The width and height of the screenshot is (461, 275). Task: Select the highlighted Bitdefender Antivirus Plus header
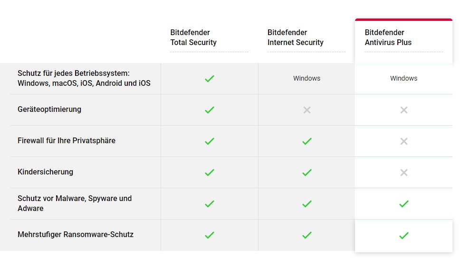coord(388,37)
